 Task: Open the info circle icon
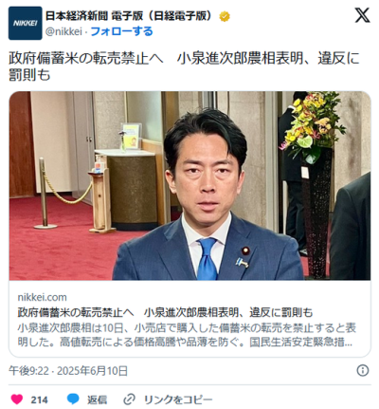pos(363,370)
